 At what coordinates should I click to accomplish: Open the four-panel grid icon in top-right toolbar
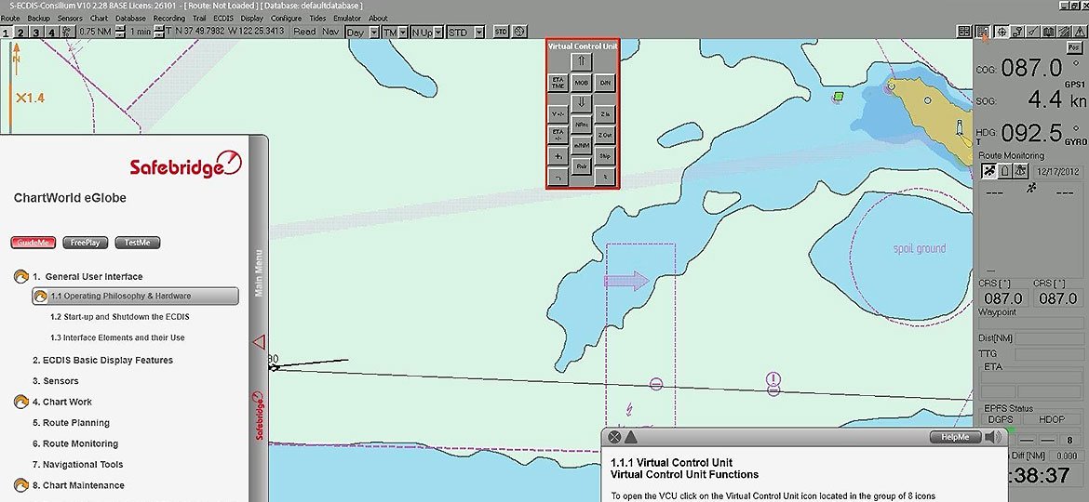click(964, 32)
